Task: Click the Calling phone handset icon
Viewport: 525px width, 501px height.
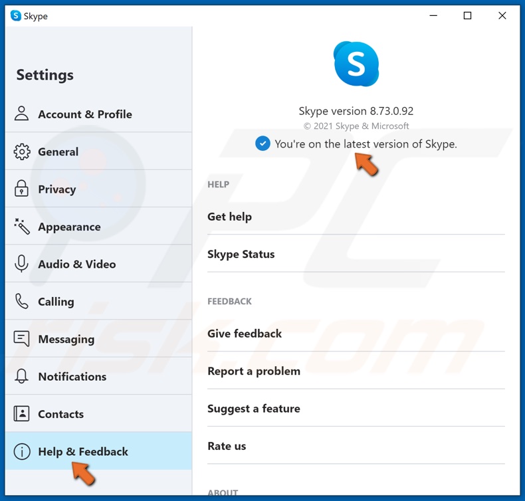Action: (22, 301)
